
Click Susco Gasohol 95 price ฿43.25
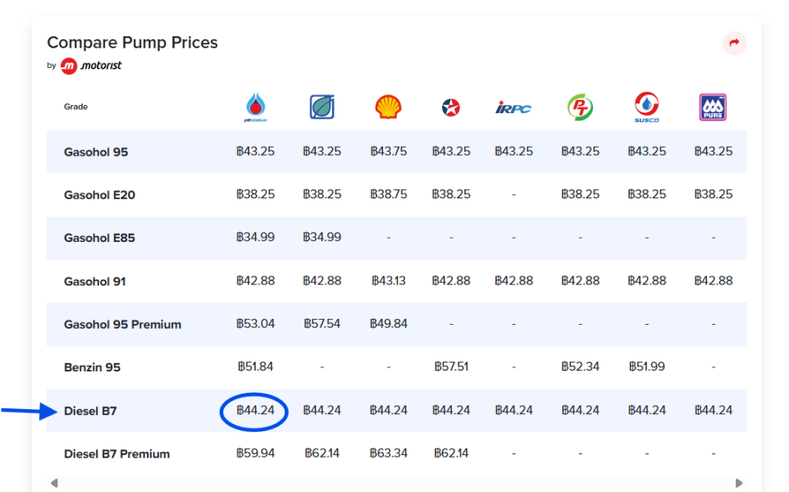[x=646, y=152]
